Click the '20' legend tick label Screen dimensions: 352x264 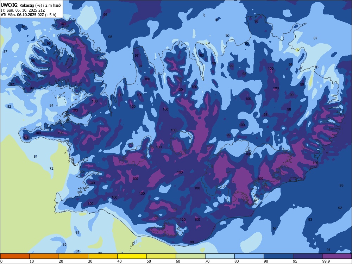coord(61,261)
